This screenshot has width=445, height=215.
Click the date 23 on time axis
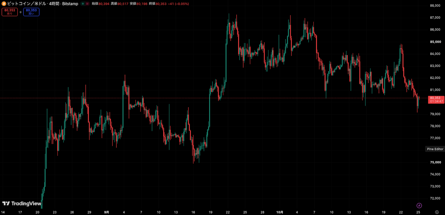pyautogui.click(x=55, y=212)
